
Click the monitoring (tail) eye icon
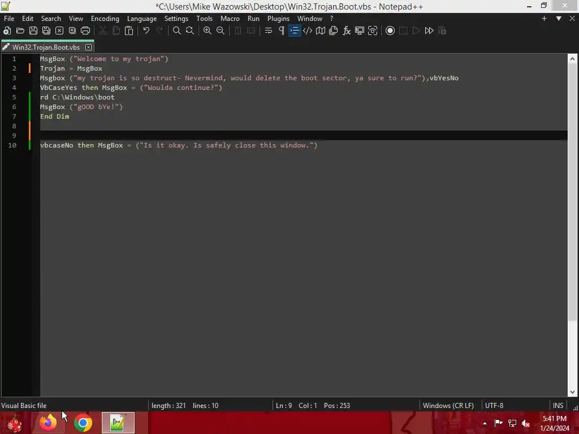click(x=373, y=31)
